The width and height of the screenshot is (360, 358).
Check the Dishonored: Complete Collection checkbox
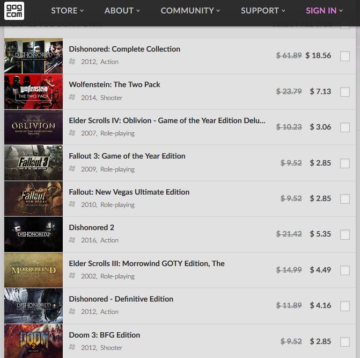345,56
